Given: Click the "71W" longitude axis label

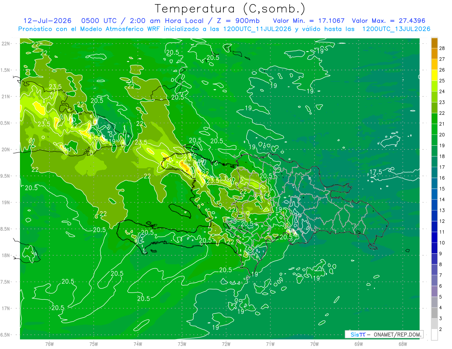Looking at the screenshot, I should [x=270, y=344].
